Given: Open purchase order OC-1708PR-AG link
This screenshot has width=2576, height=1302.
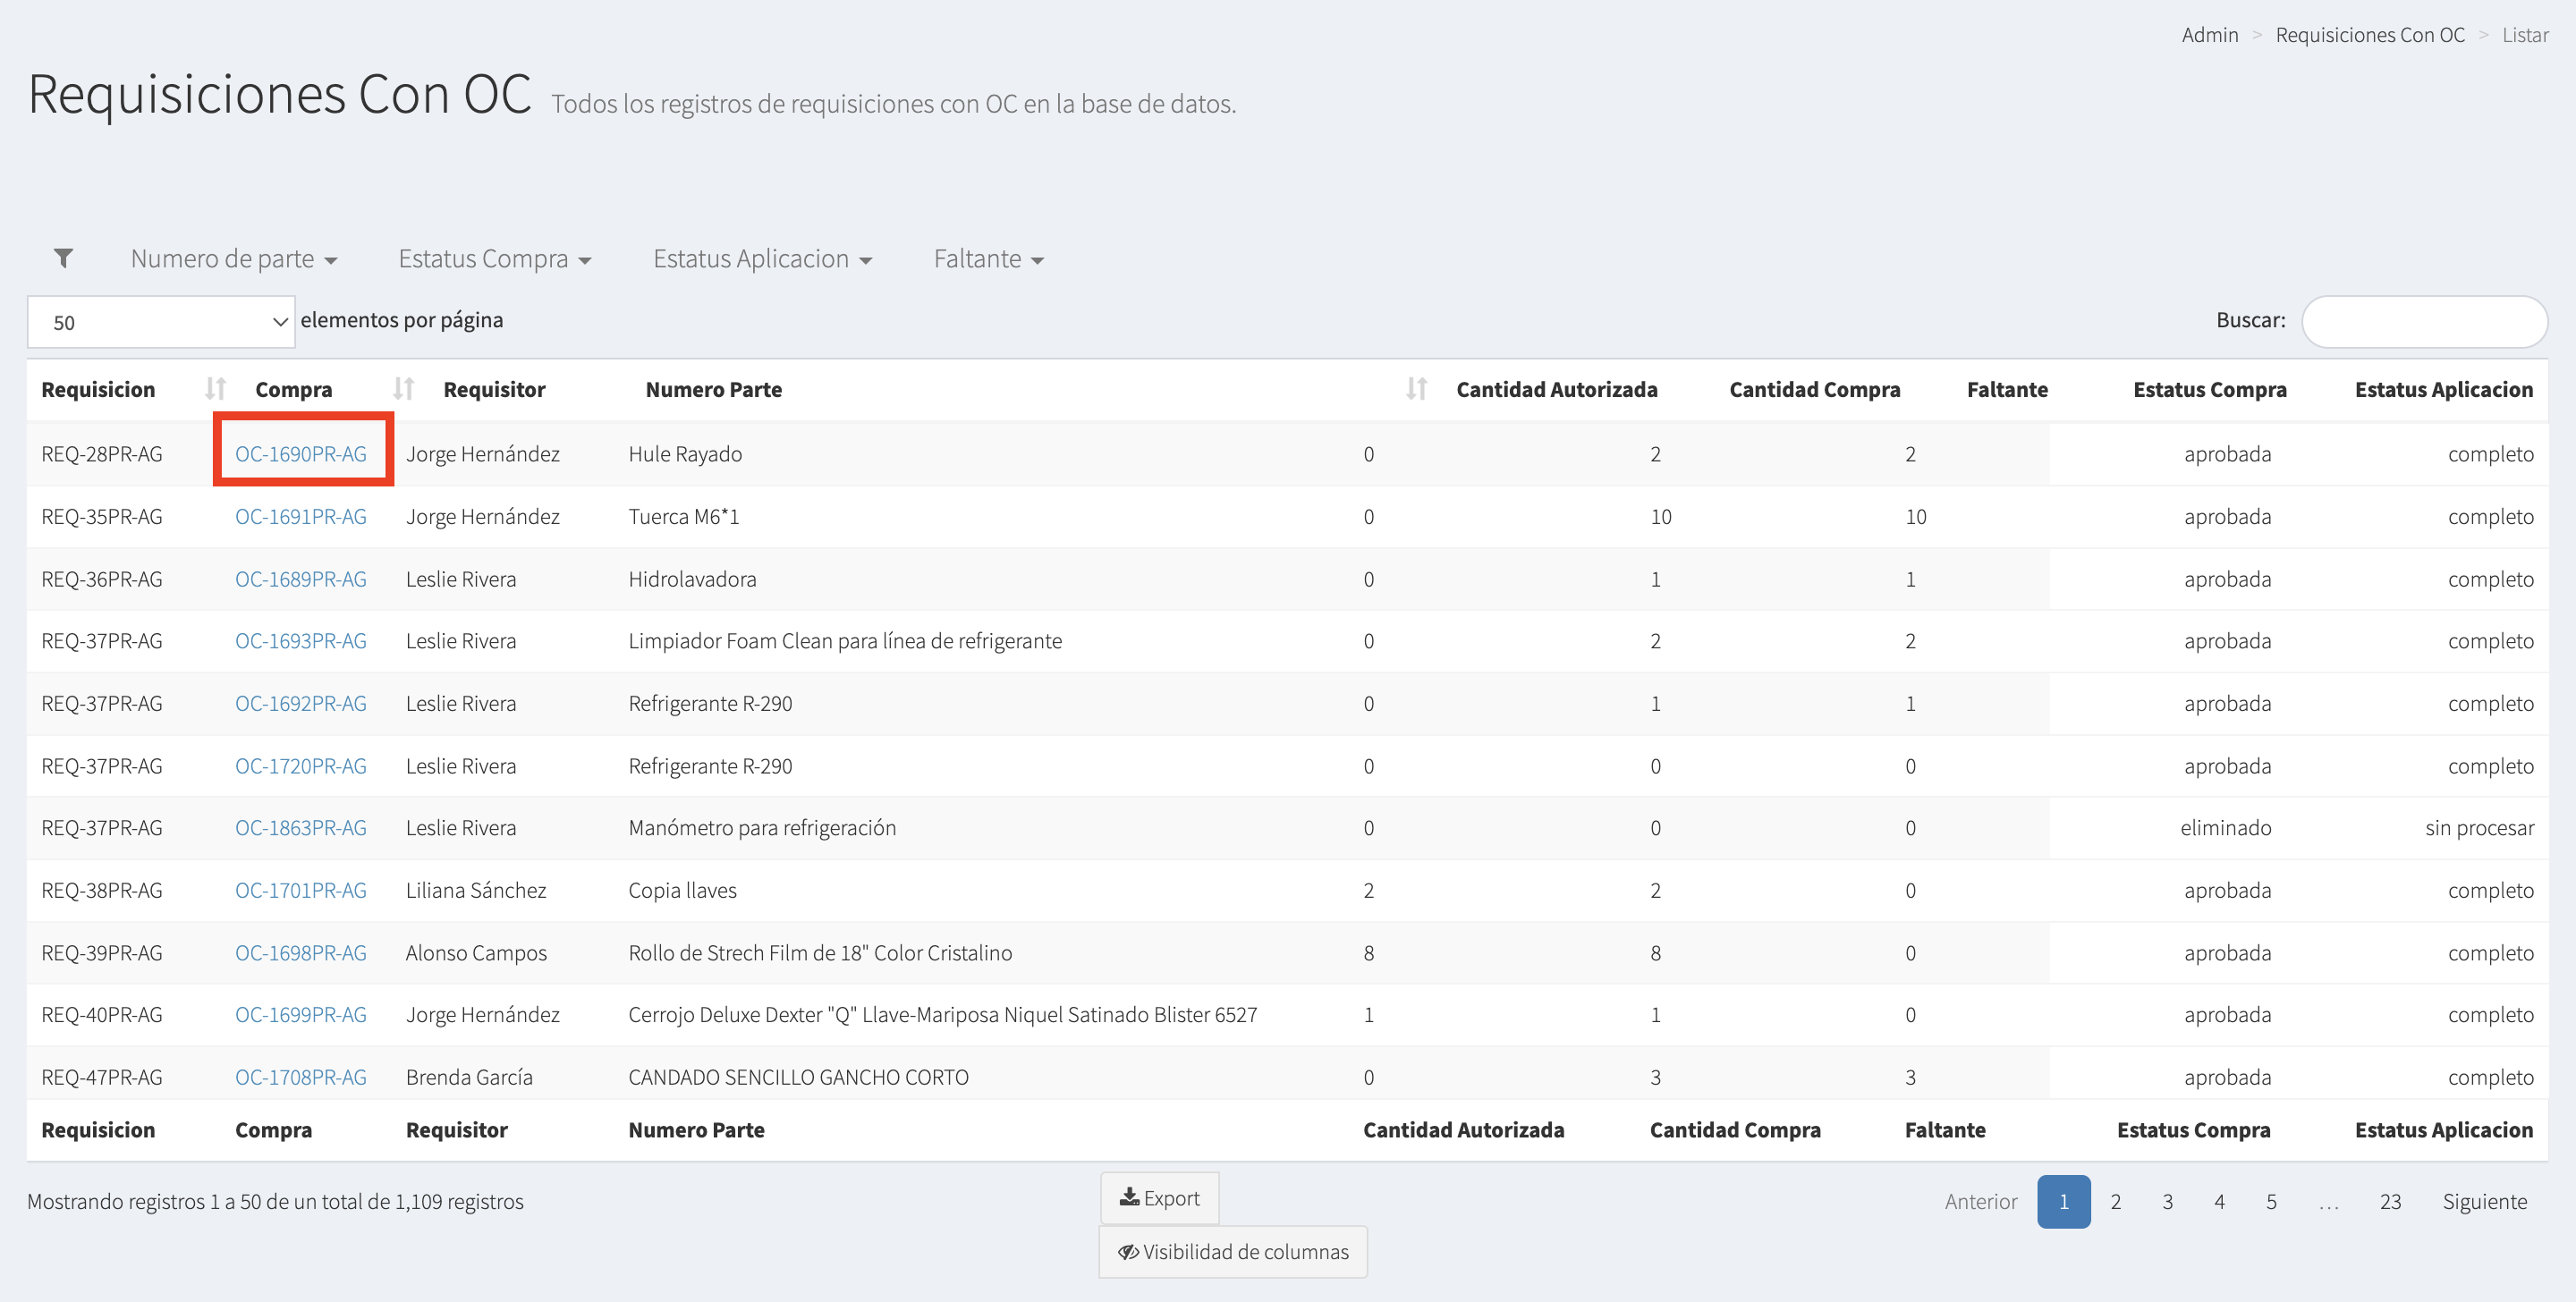Looking at the screenshot, I should click(300, 1077).
